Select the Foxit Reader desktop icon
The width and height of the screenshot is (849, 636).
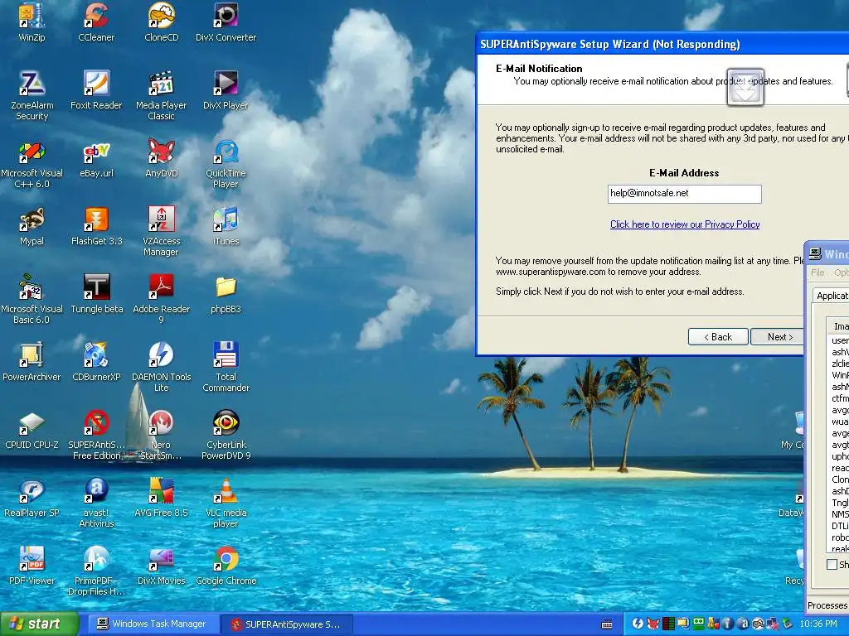pyautogui.click(x=96, y=91)
